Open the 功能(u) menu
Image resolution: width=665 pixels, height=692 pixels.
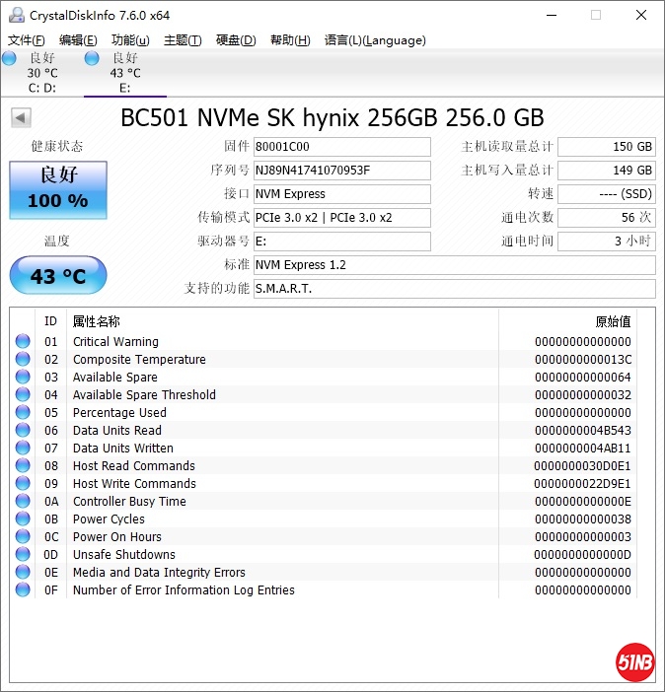click(130, 40)
